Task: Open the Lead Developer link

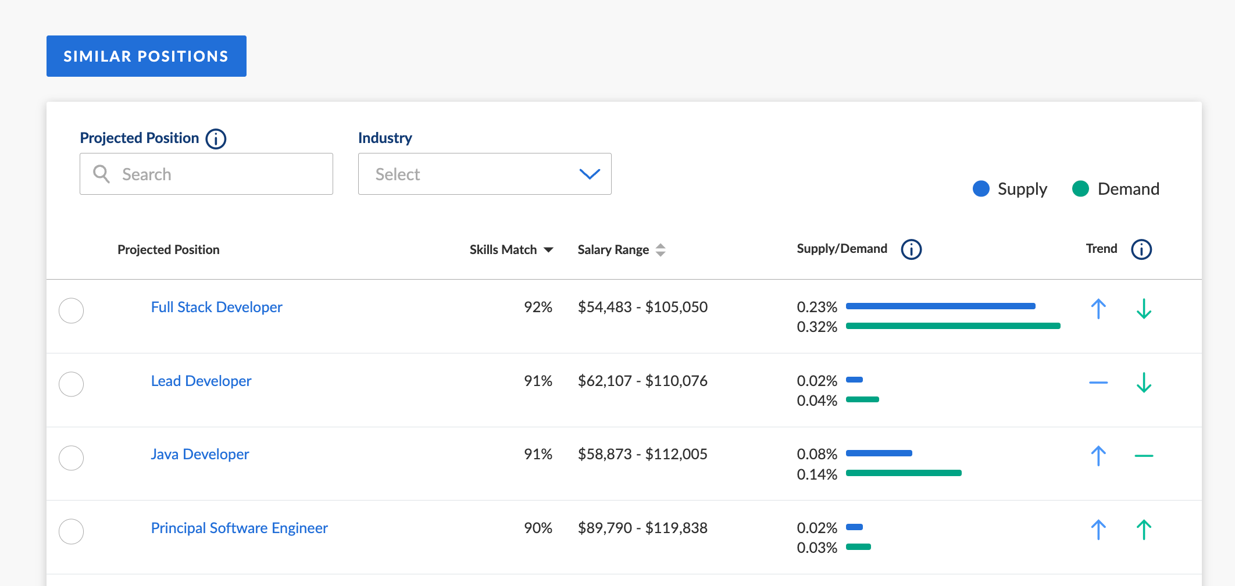Action: pyautogui.click(x=201, y=381)
